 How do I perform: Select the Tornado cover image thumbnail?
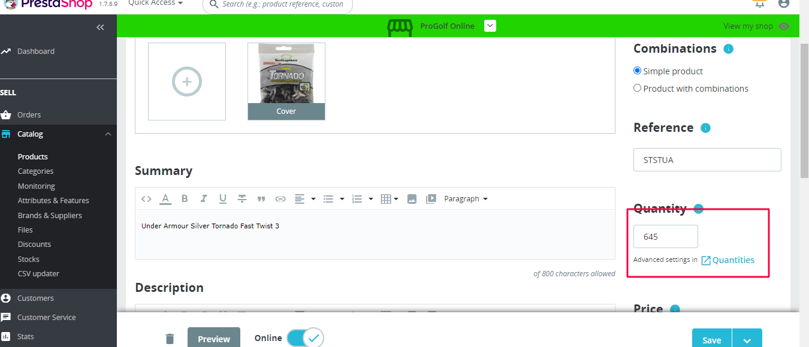coord(286,82)
